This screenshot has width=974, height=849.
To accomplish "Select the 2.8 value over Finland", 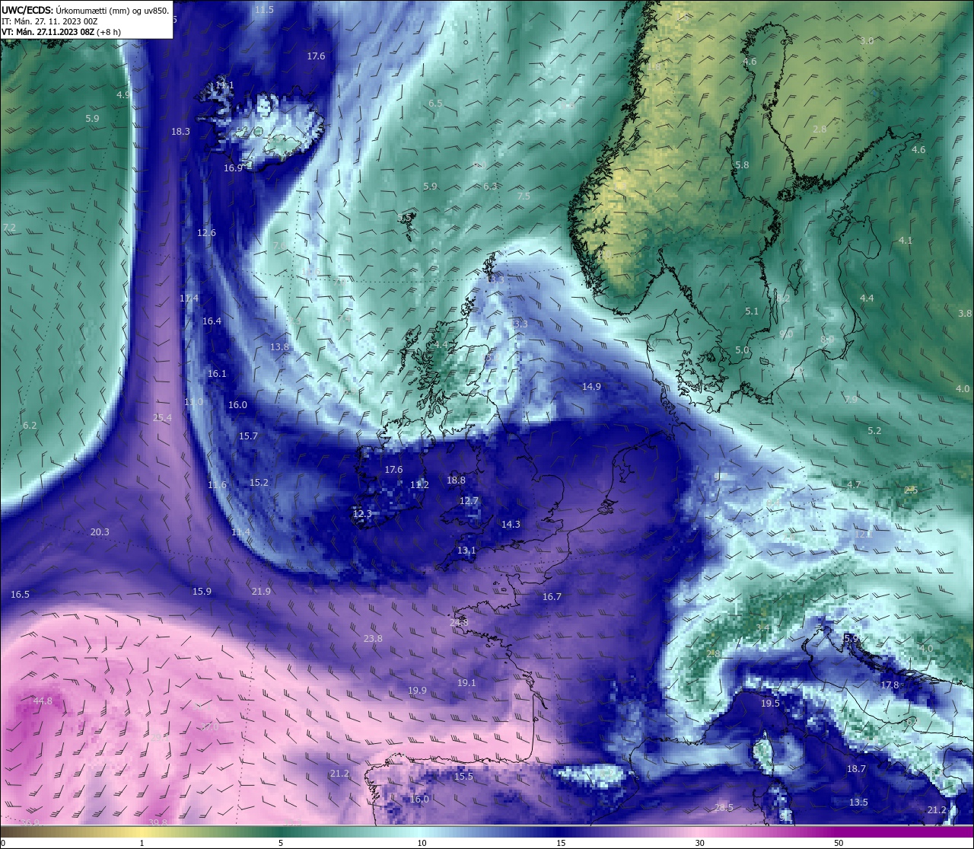I will coord(820,129).
